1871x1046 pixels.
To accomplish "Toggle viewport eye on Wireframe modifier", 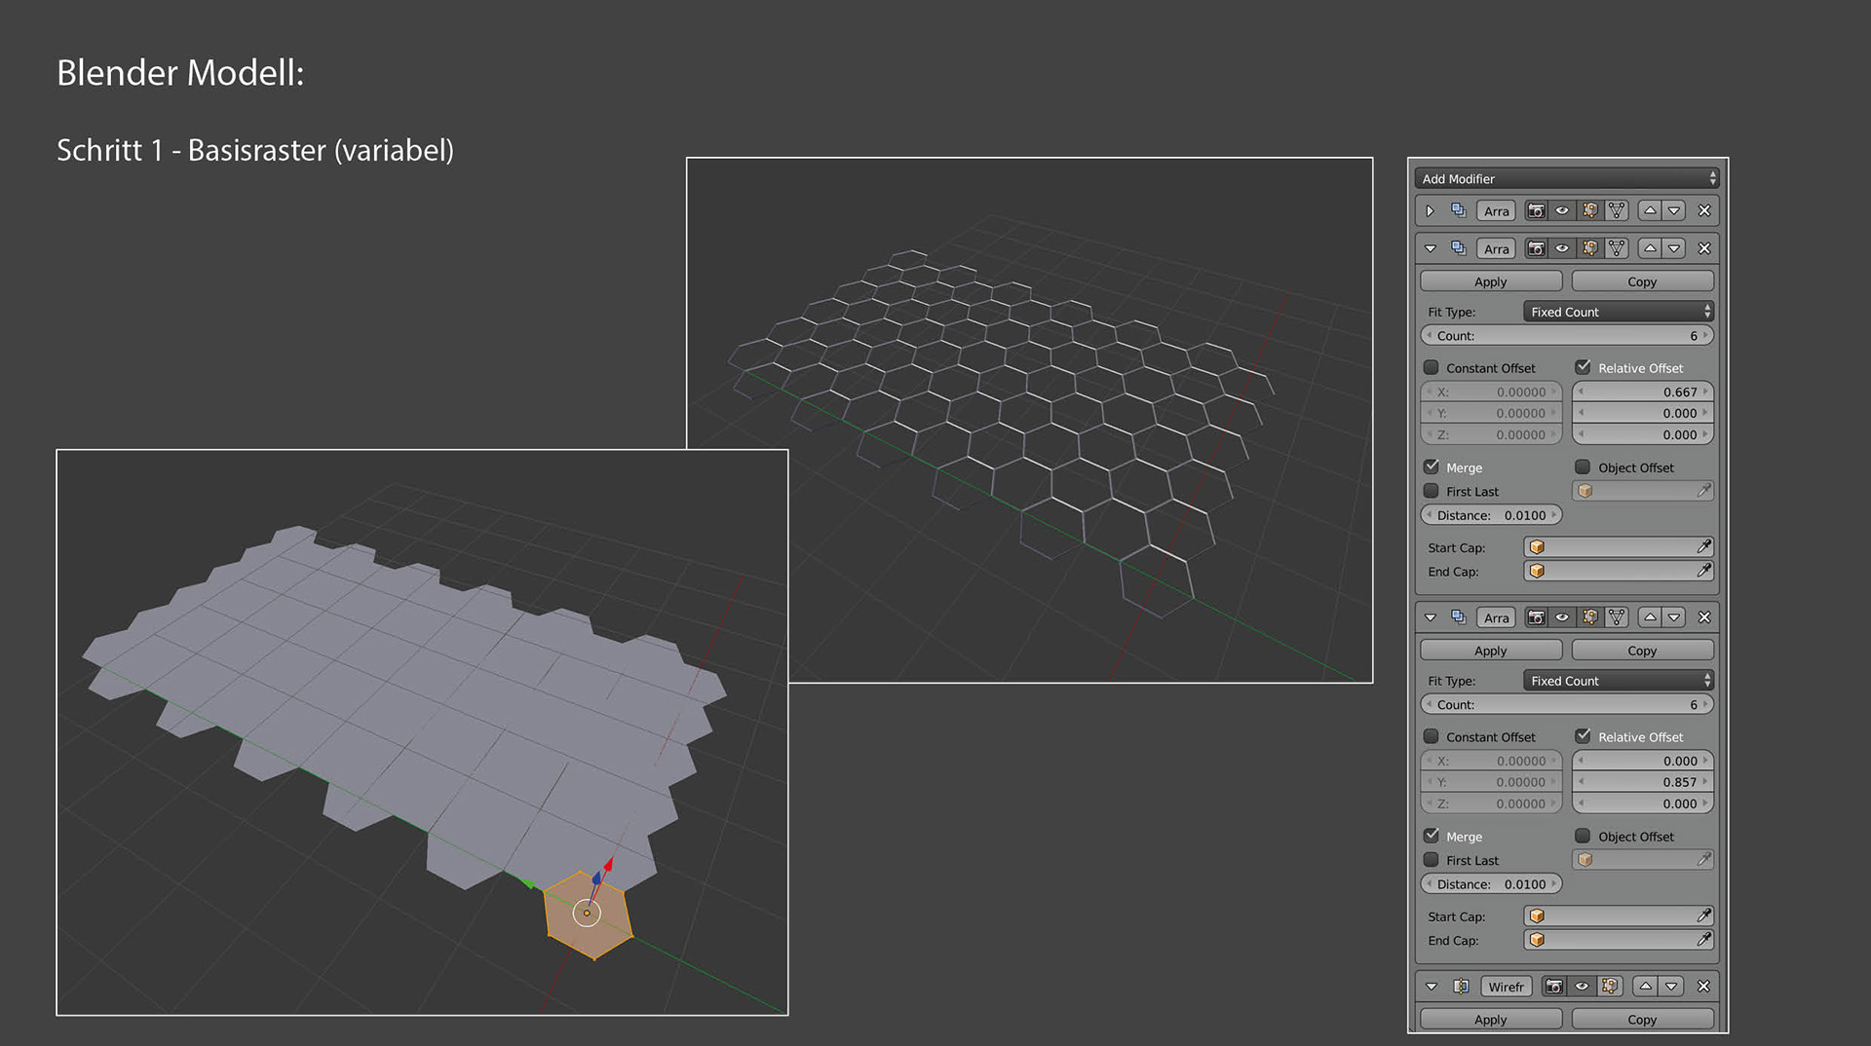I will (x=1582, y=987).
